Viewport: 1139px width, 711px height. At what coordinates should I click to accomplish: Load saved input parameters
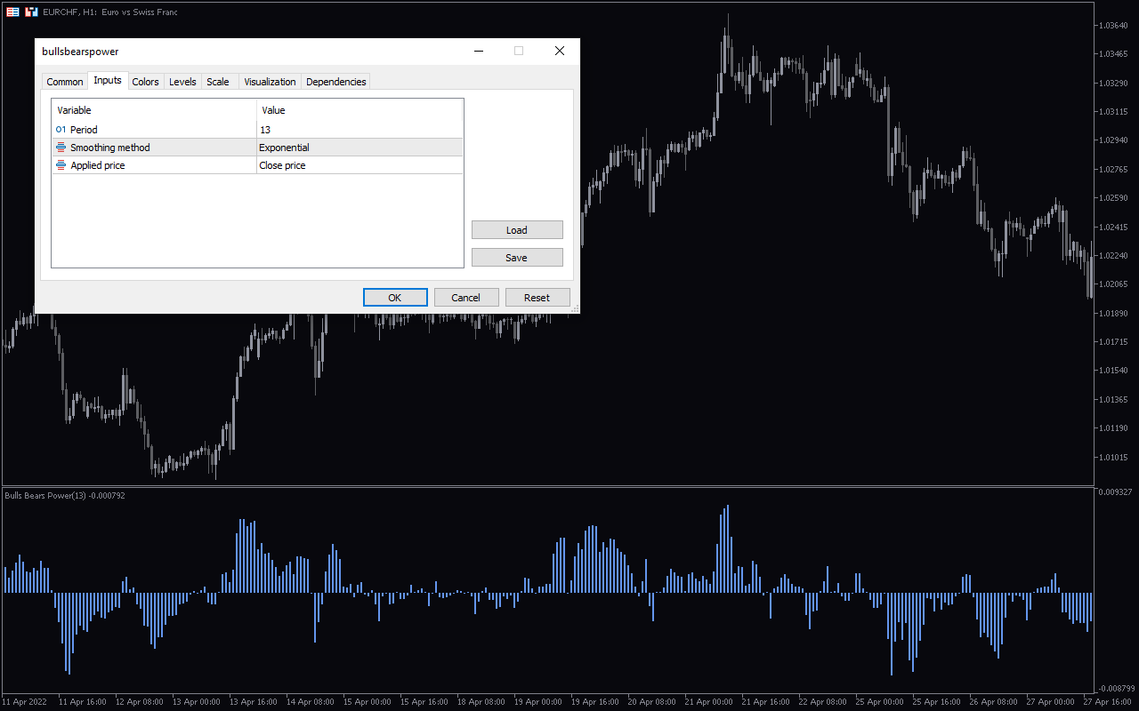[x=517, y=230]
